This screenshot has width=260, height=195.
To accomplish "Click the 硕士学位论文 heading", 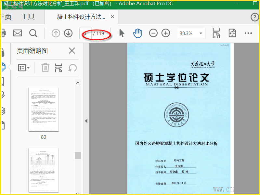I will (x=176, y=78).
